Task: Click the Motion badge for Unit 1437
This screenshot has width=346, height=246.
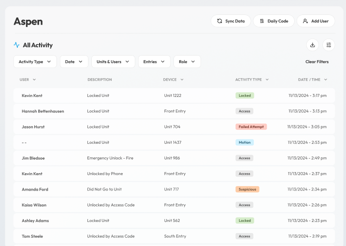Action: (x=245, y=142)
